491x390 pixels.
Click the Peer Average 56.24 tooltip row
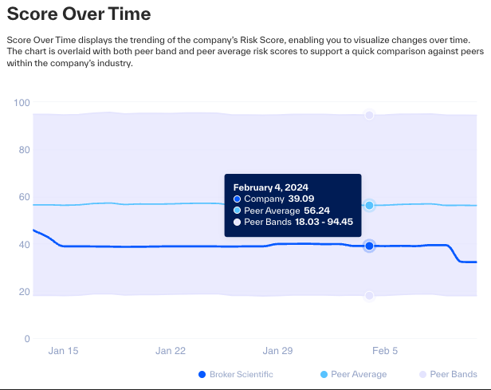[281, 211]
